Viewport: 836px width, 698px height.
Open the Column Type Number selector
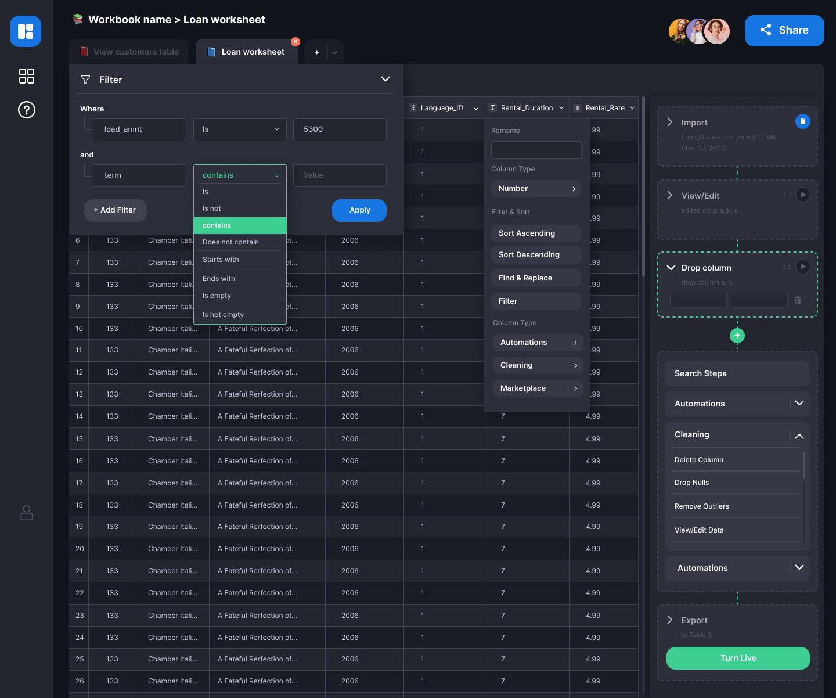pos(536,189)
